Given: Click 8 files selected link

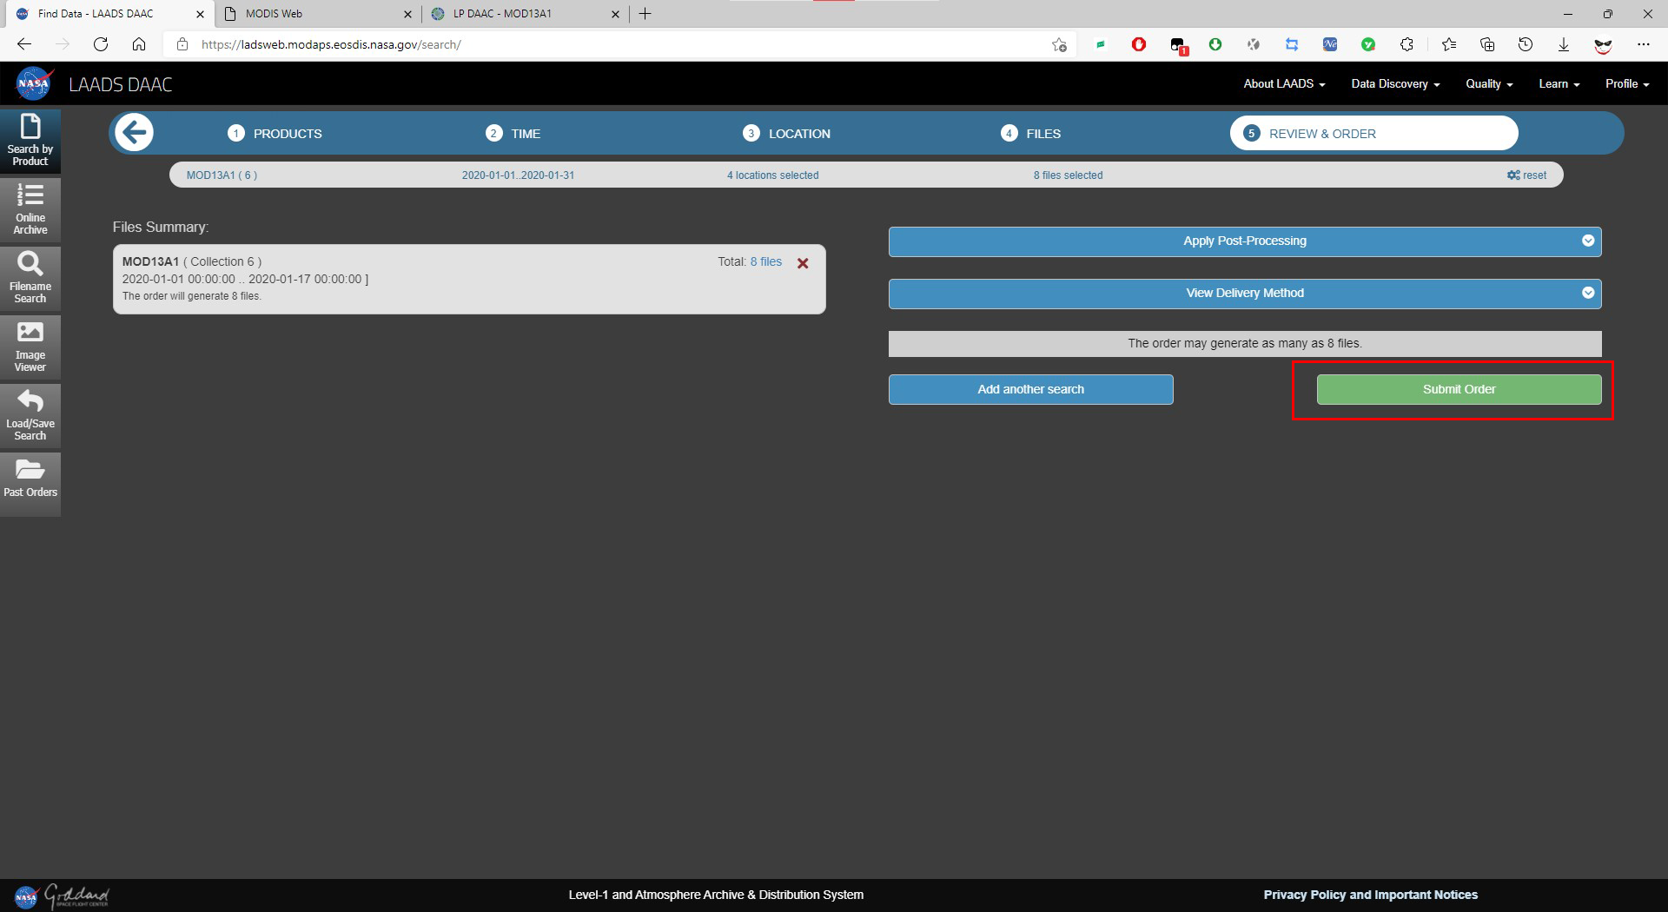Looking at the screenshot, I should (1068, 175).
